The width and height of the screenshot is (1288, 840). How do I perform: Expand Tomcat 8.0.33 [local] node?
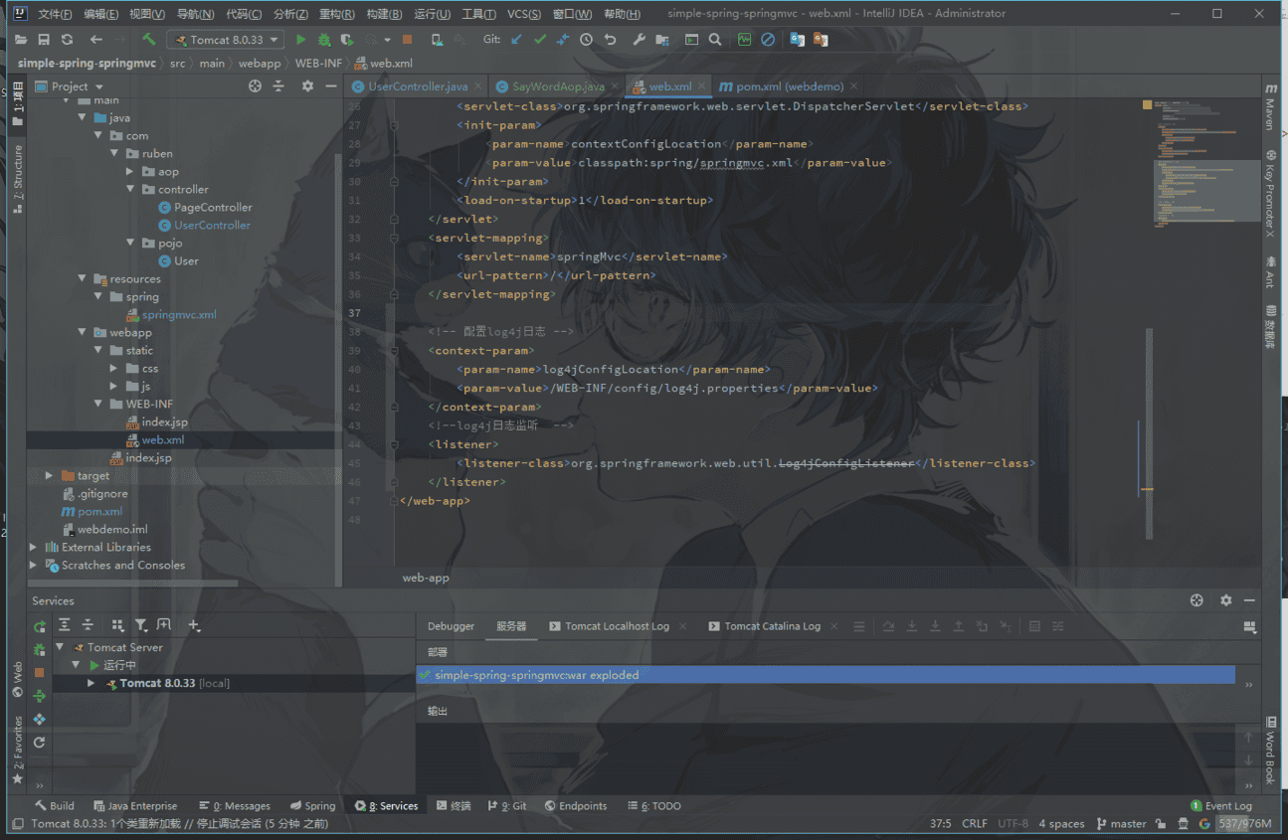[x=92, y=684]
